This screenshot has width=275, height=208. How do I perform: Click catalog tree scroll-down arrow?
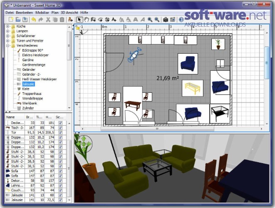[69, 108]
